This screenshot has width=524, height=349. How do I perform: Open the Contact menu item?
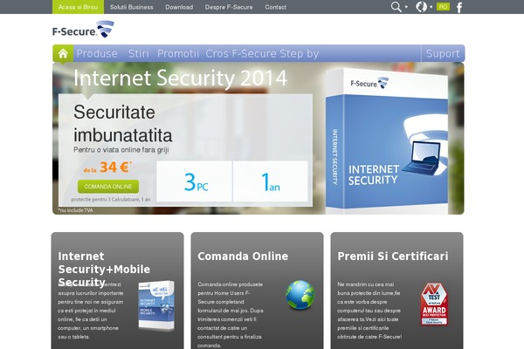coord(276,7)
